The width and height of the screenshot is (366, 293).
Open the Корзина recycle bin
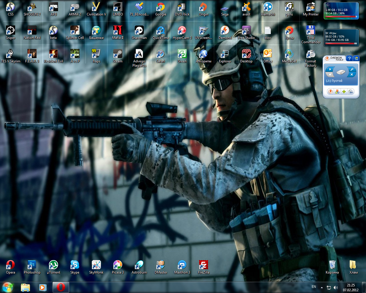coord(332,267)
